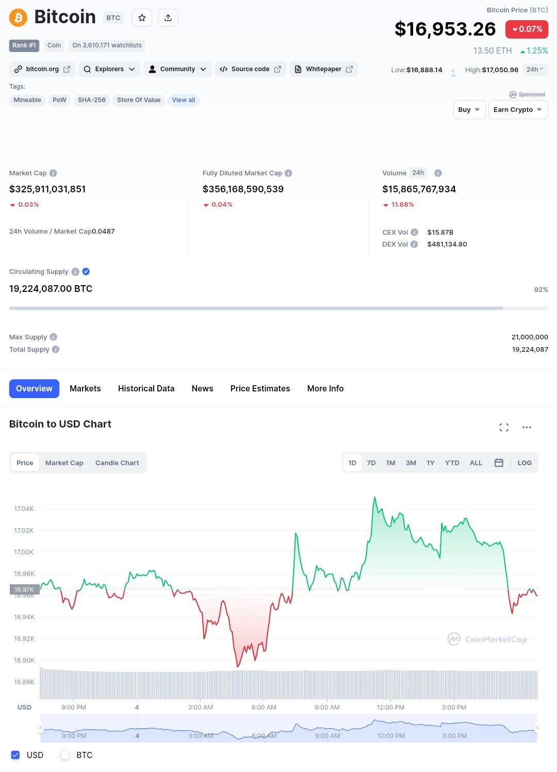The height and width of the screenshot is (772, 557).
Task: Expand the Explorers dropdown
Action: [109, 69]
